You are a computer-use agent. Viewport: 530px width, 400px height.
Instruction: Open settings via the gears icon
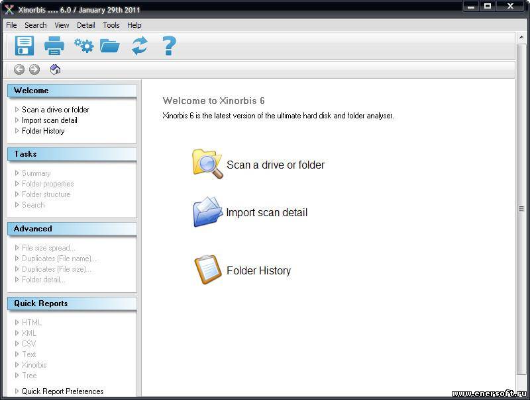click(x=84, y=45)
